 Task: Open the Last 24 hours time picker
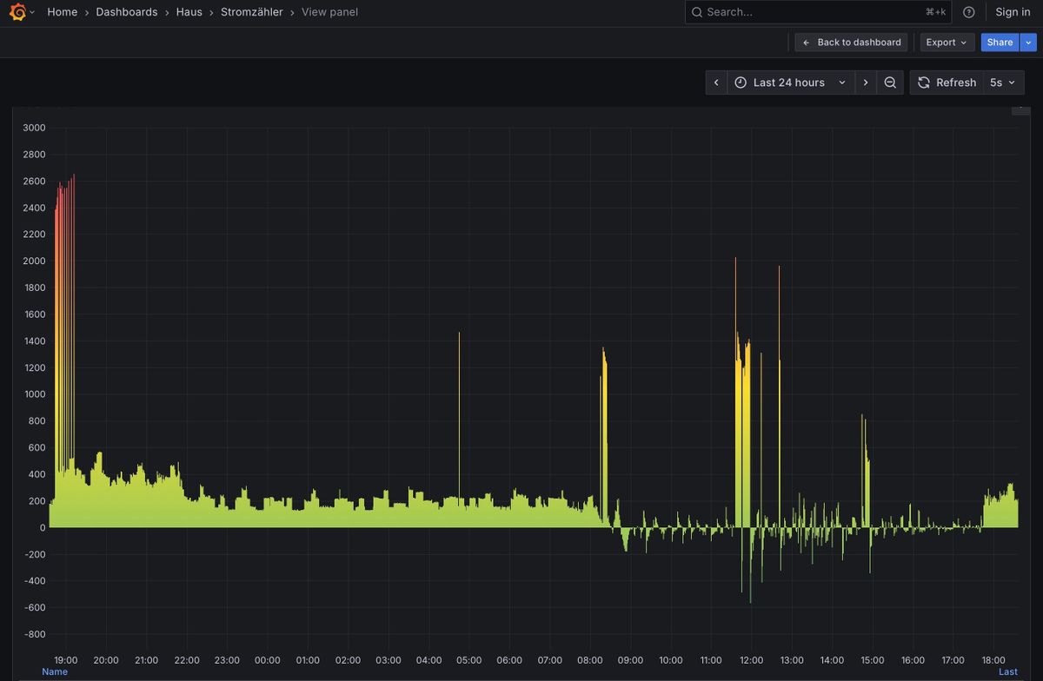[790, 83]
